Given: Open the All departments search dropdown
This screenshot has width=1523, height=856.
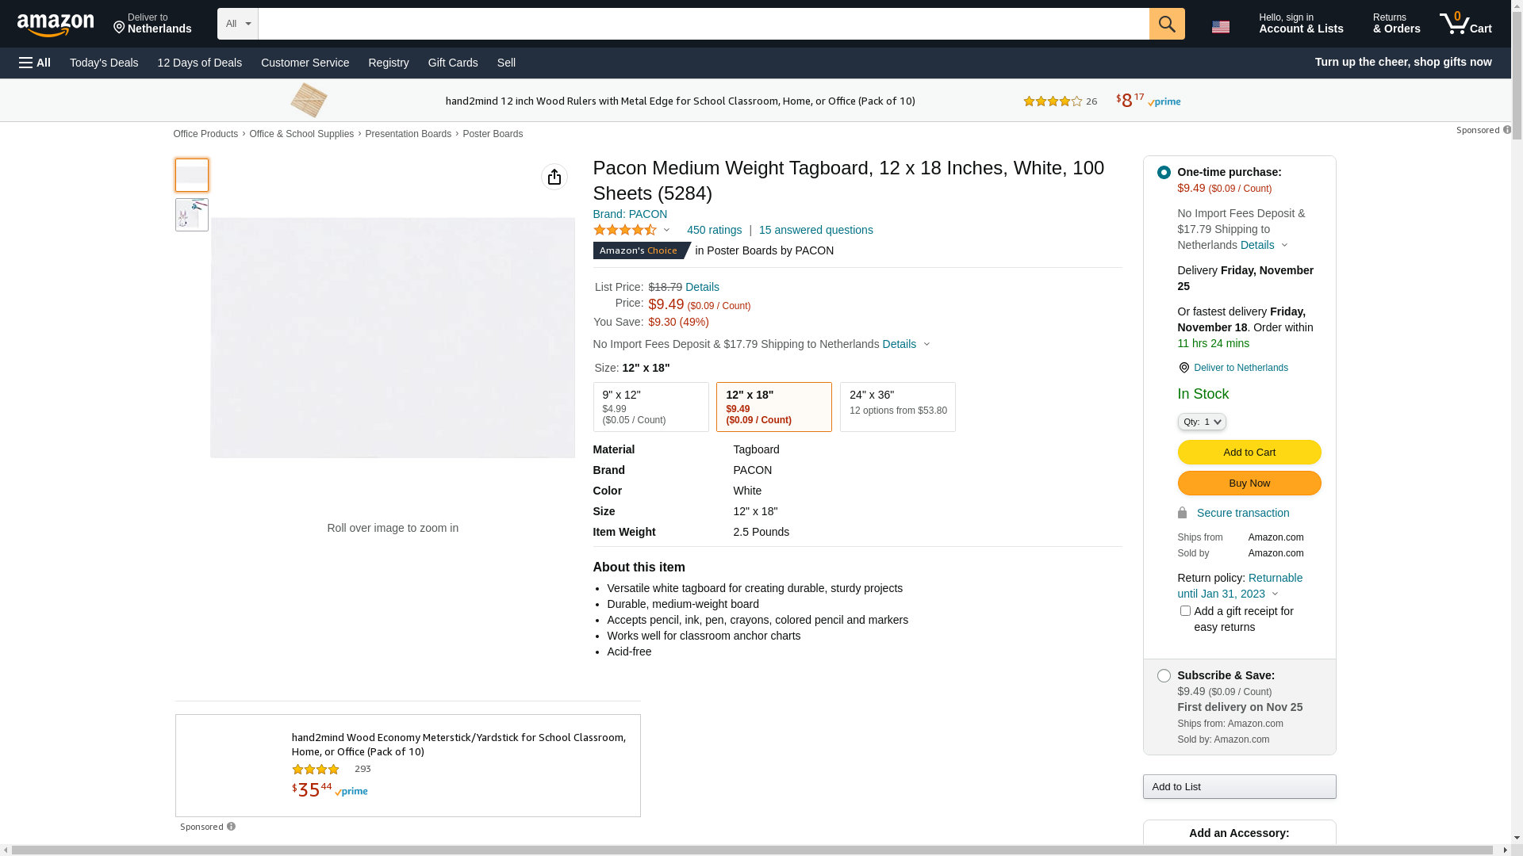Looking at the screenshot, I should coord(237,24).
